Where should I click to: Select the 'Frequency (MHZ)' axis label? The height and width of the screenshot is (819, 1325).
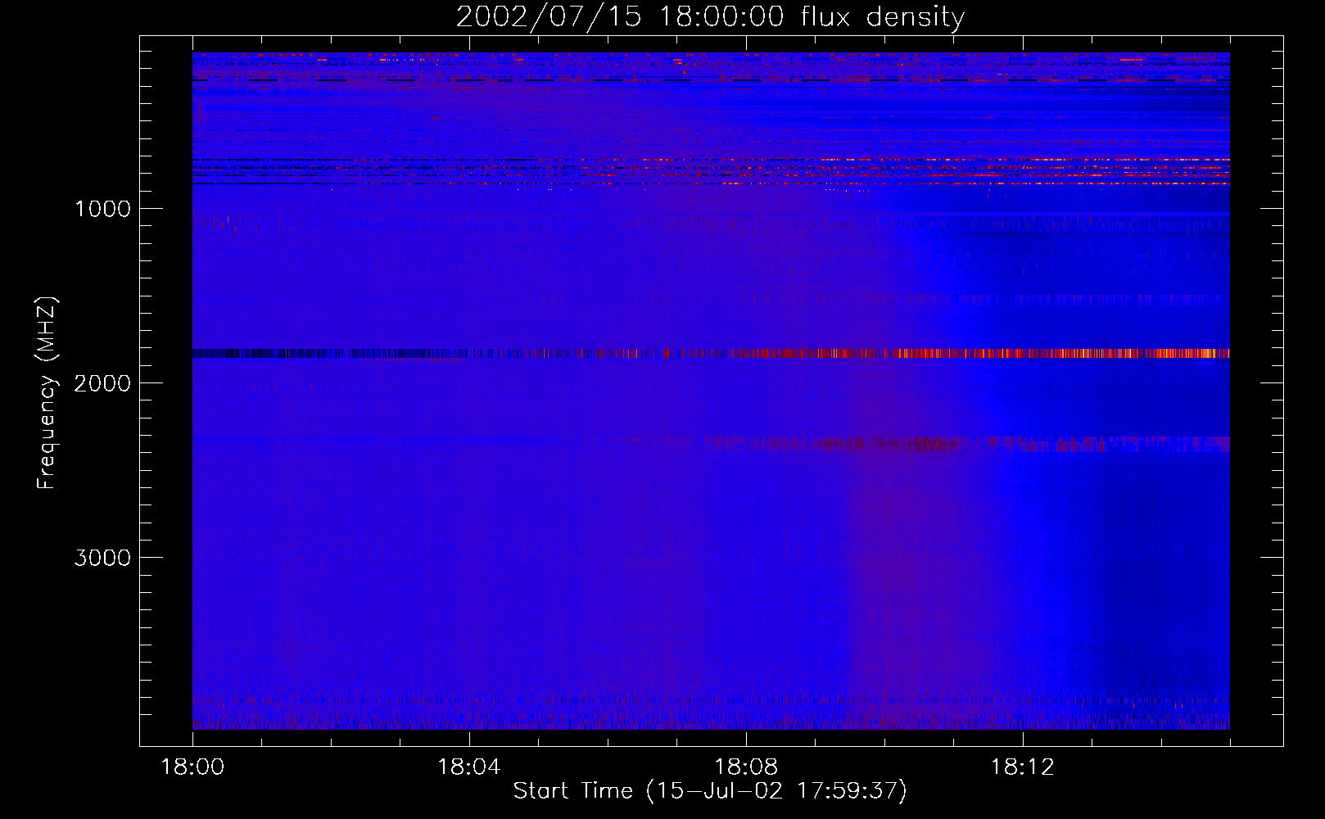pos(47,392)
